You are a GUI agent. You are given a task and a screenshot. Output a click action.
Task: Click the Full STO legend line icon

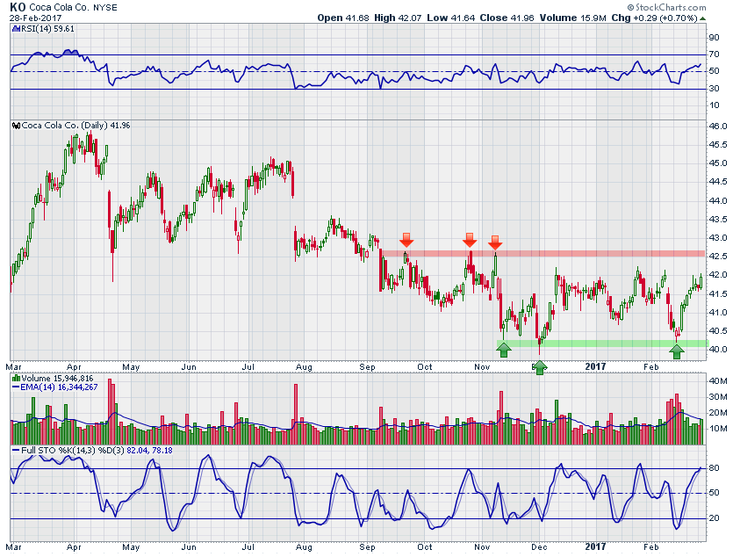point(16,451)
